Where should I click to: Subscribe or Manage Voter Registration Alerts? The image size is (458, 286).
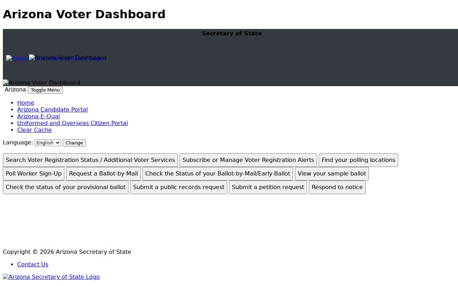pos(248,160)
